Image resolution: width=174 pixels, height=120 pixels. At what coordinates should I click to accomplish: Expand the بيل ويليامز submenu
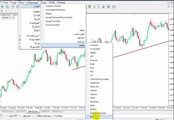pos(63,42)
